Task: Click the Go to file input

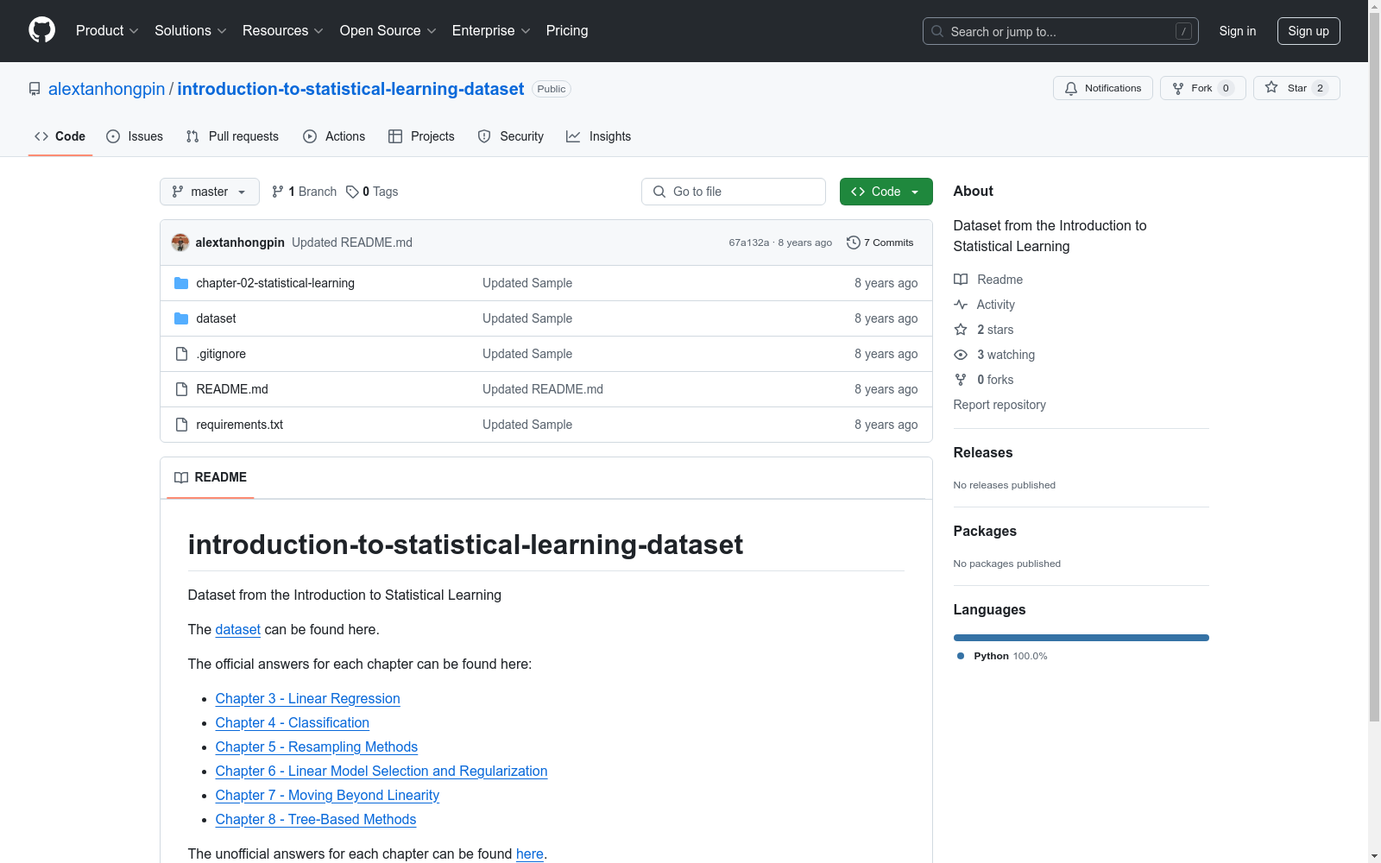Action: pyautogui.click(x=734, y=192)
